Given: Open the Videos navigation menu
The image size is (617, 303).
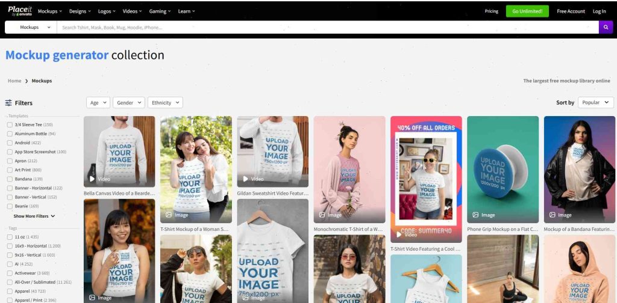Looking at the screenshot, I should pyautogui.click(x=132, y=11).
